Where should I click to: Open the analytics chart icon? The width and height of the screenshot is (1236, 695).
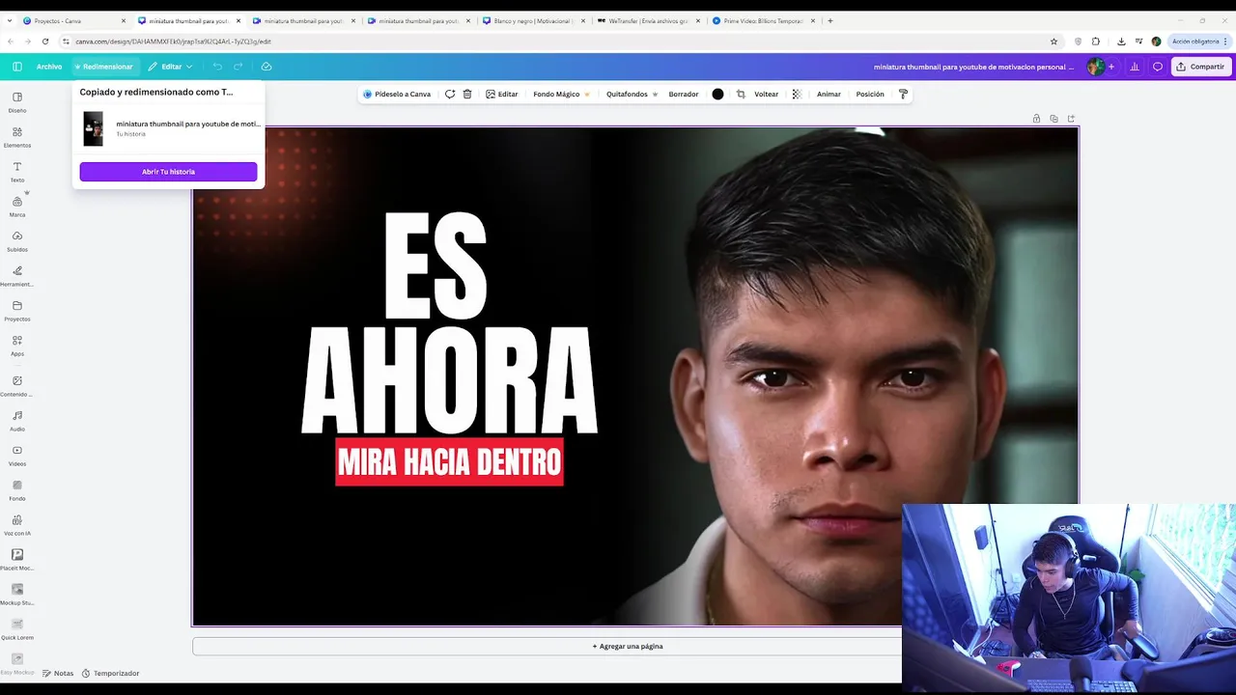[1135, 67]
